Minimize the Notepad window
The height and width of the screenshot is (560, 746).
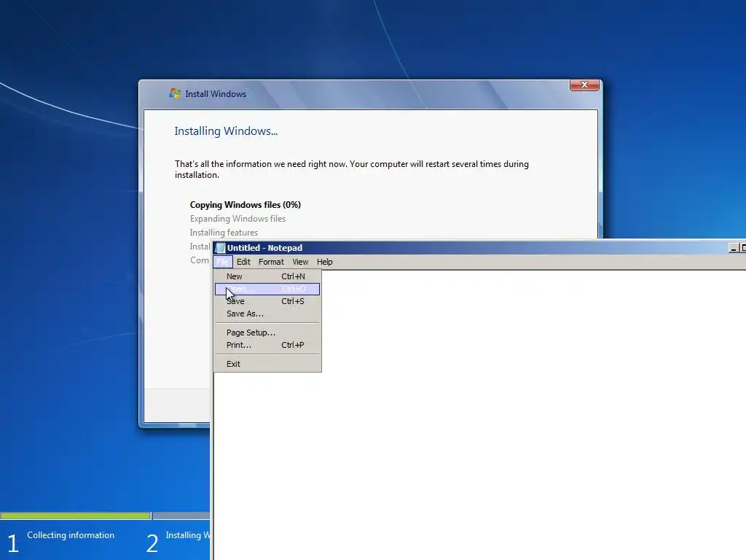(734, 248)
